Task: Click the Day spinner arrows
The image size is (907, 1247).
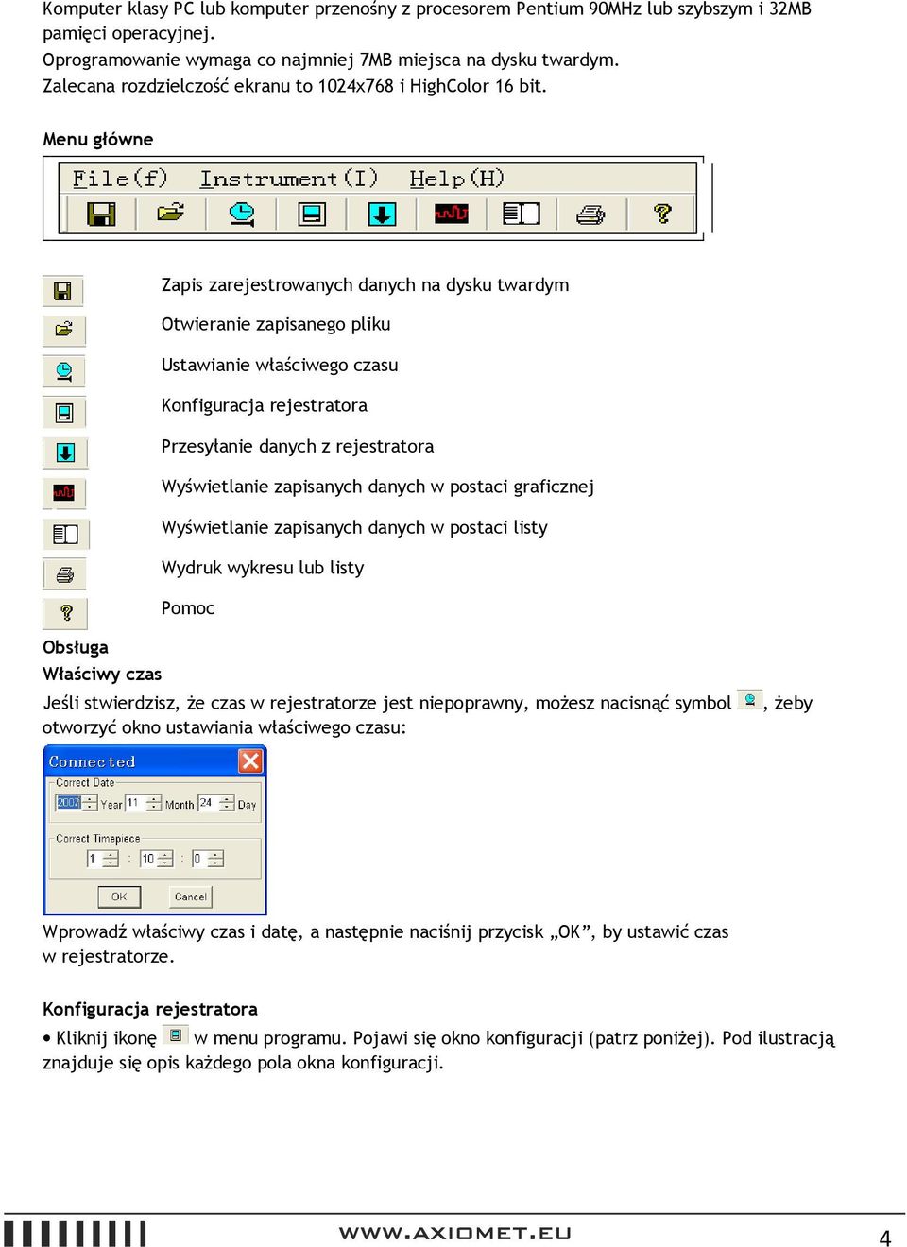Action: (227, 803)
